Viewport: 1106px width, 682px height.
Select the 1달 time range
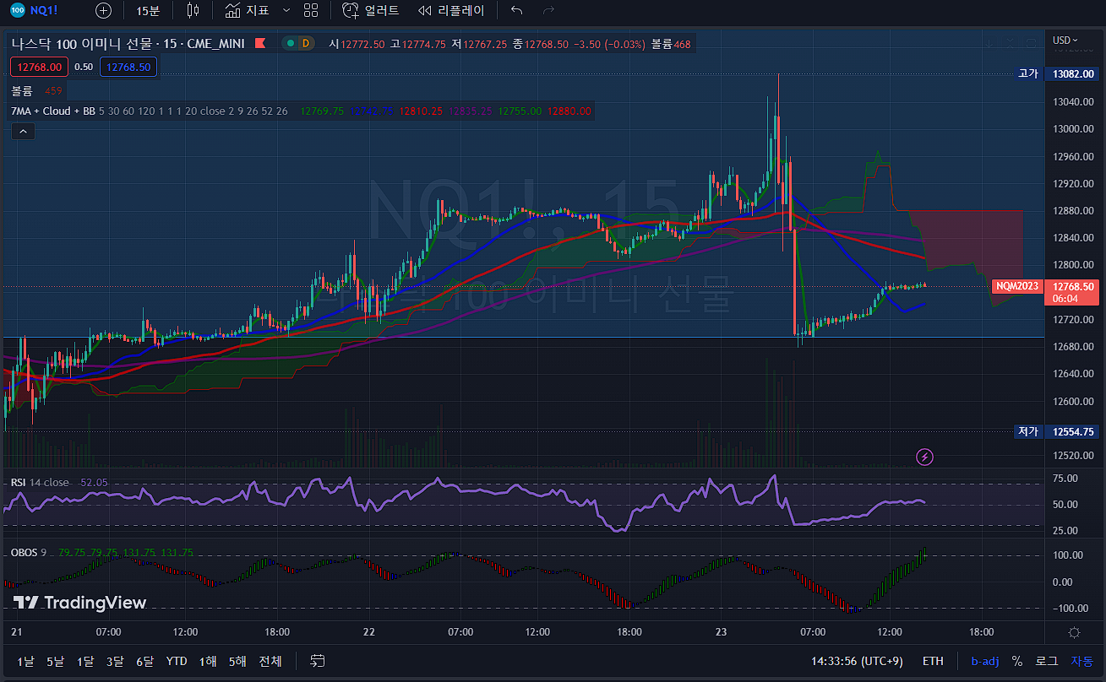[x=85, y=661]
